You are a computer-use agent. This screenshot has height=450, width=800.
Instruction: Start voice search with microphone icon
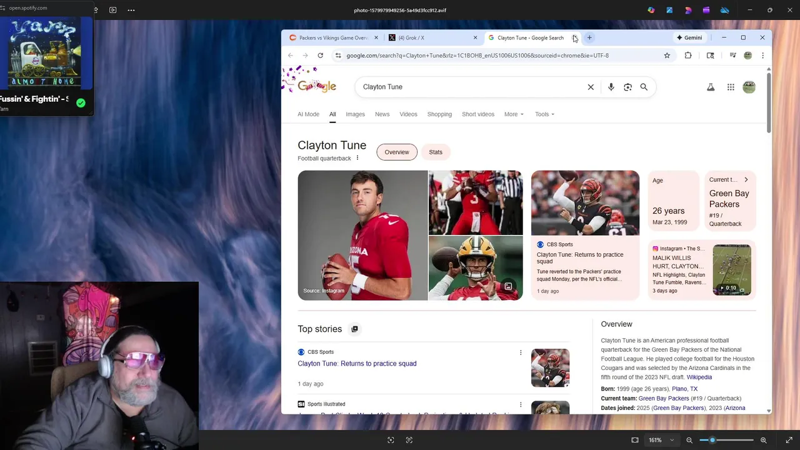pos(611,87)
